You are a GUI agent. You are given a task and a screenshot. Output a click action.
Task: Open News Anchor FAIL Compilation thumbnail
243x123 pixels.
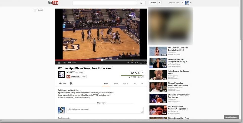click(x=158, y=63)
